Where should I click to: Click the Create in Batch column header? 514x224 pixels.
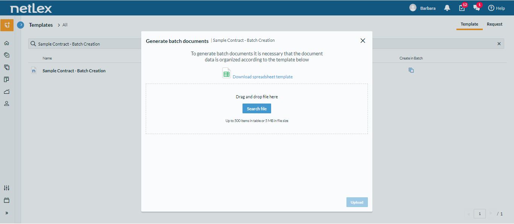coord(411,58)
